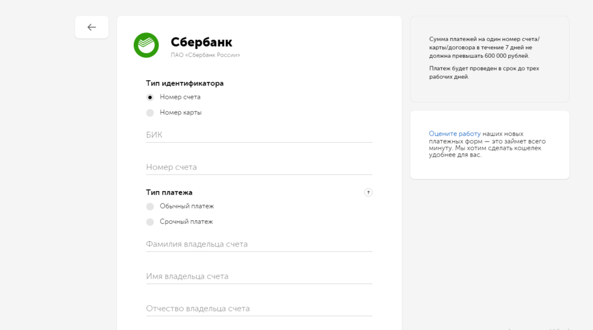Click the "Сбербанк" heading text
Image resolution: width=593 pixels, height=330 pixels.
[201, 42]
